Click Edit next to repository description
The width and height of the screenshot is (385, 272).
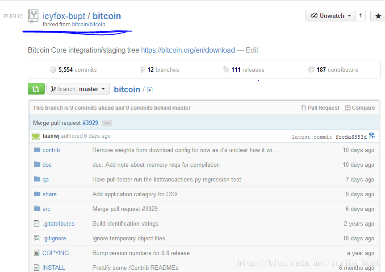(251, 50)
